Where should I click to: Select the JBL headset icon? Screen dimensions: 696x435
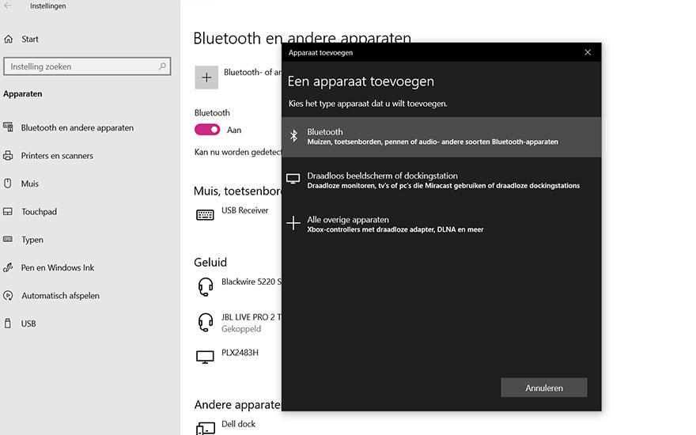pyautogui.click(x=206, y=322)
